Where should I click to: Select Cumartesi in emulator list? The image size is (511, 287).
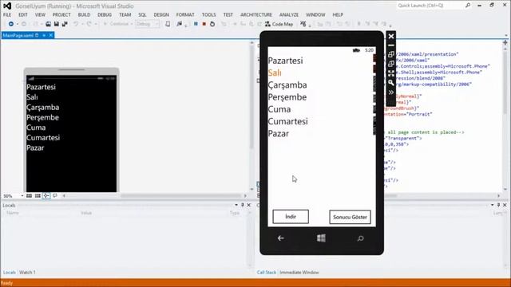pos(287,121)
